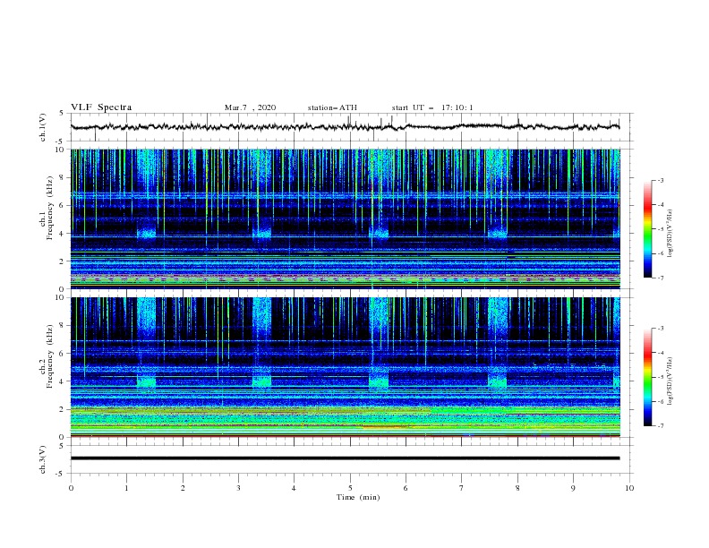The height and width of the screenshot is (548, 709).
Task: Click the ch.1 colorbar 'log(PSD)(V²/Hz)' label
Action: pos(670,234)
